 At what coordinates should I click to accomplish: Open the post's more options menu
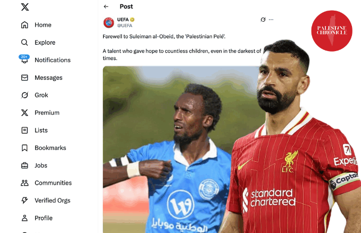(271, 20)
